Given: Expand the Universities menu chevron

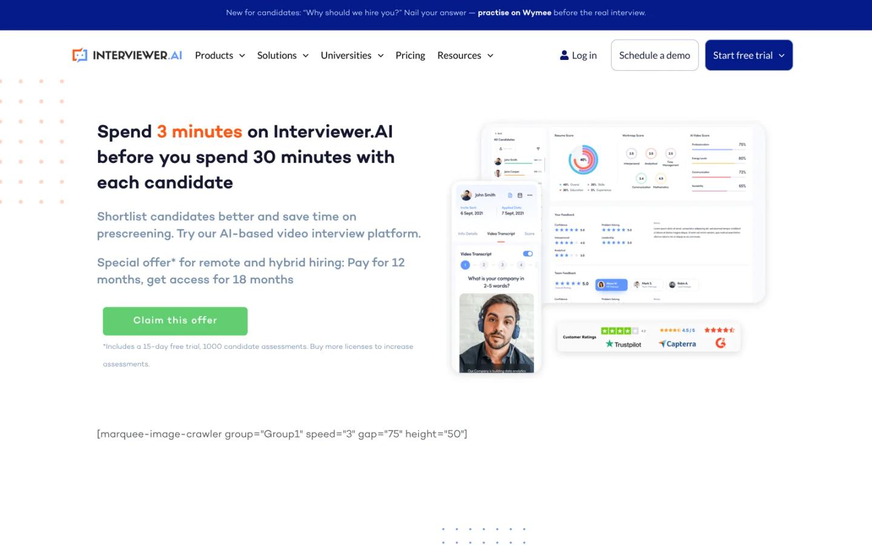Looking at the screenshot, I should 381,56.
